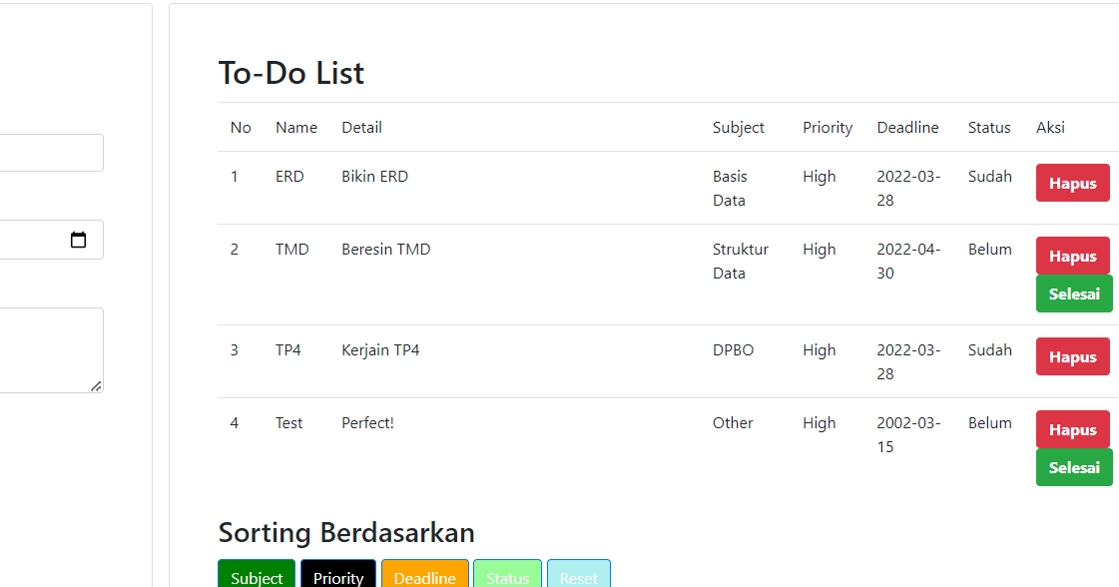Image resolution: width=1119 pixels, height=587 pixels.
Task: Click the orange Deadline sorting button
Action: point(424,577)
